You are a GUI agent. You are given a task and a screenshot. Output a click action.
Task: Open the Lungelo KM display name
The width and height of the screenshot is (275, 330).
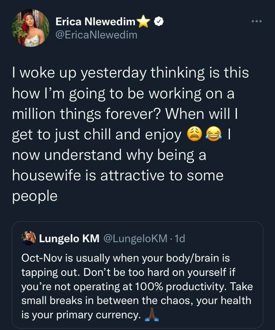click(69, 239)
